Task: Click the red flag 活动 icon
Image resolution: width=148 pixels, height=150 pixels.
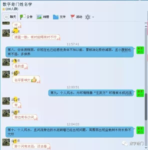Action: point(72,17)
